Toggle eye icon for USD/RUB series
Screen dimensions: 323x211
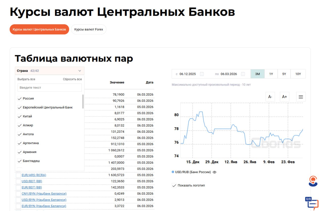pyautogui.click(x=214, y=172)
